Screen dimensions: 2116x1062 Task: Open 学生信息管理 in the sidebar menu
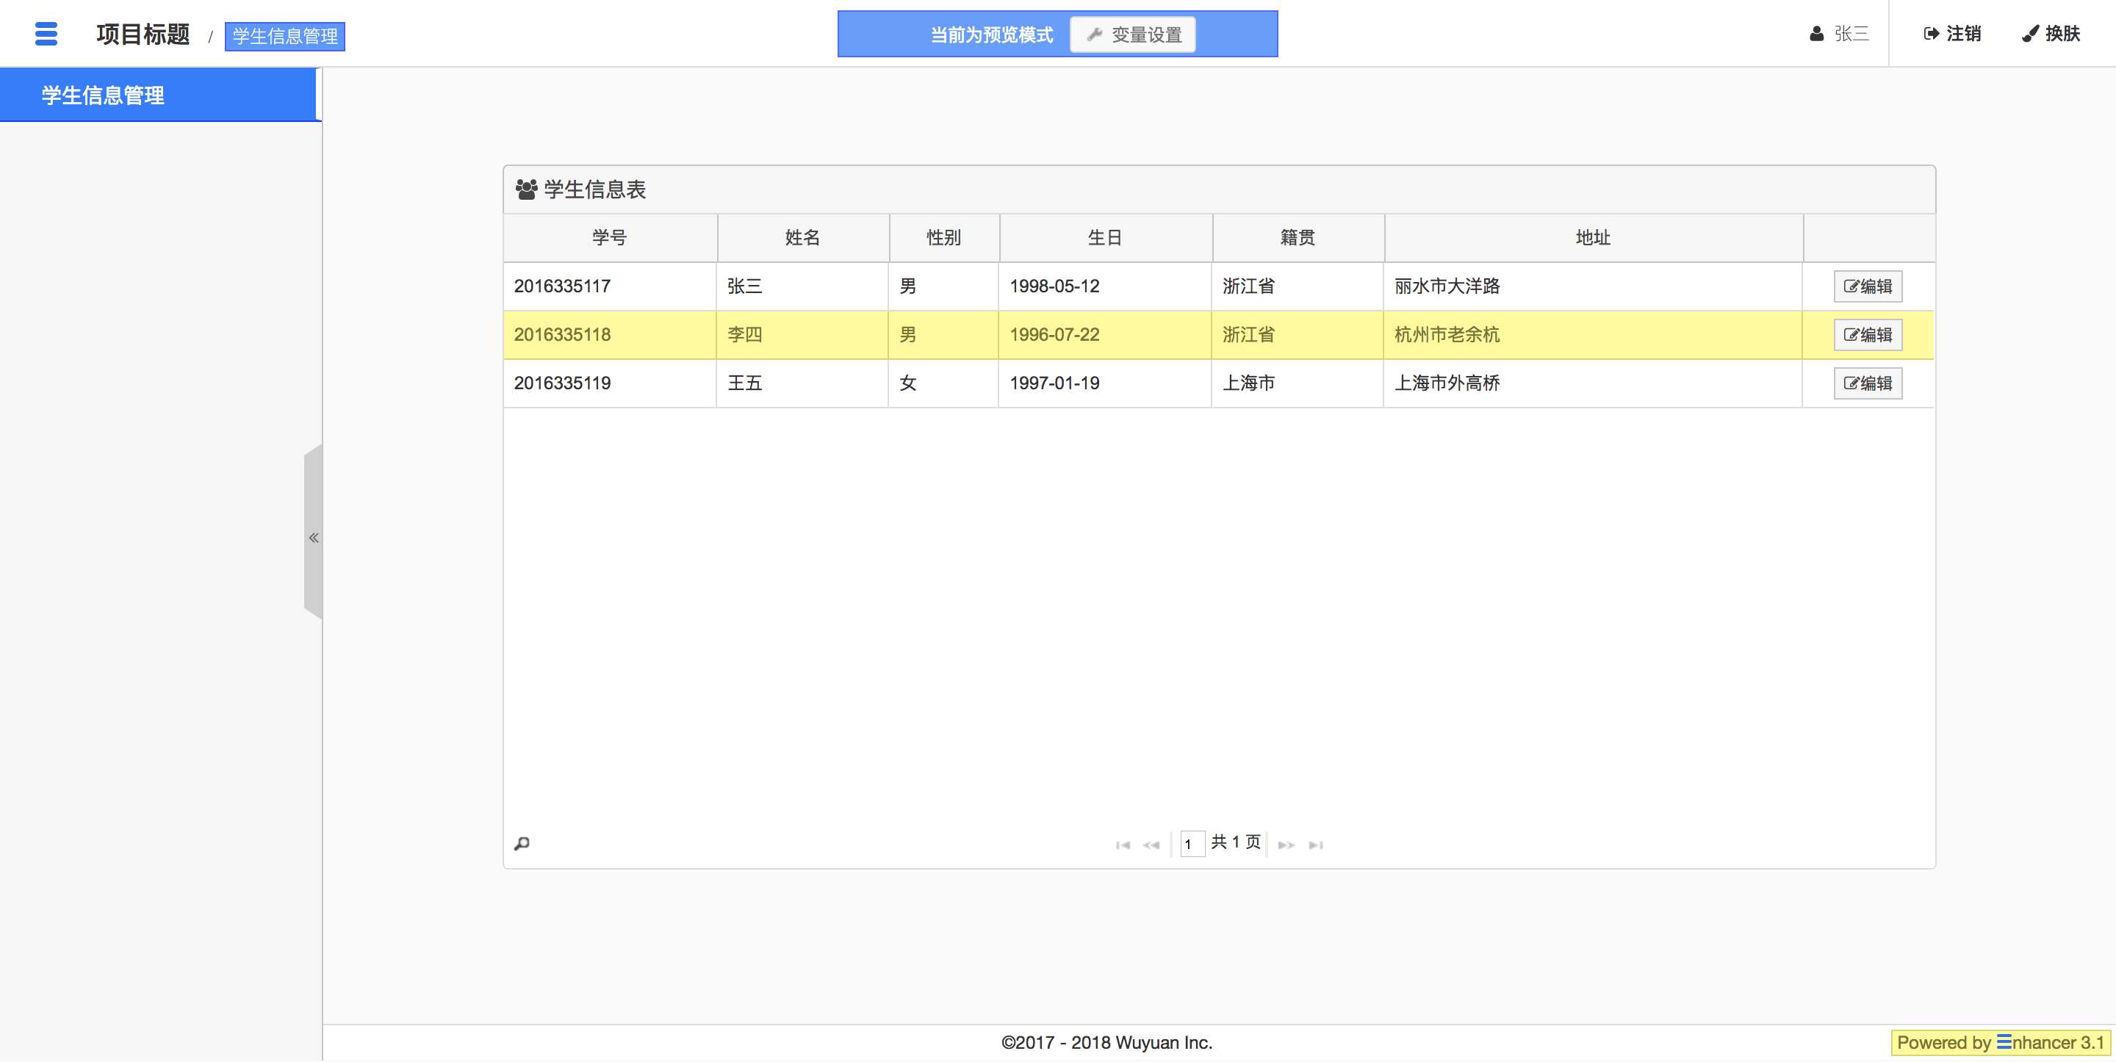(103, 95)
